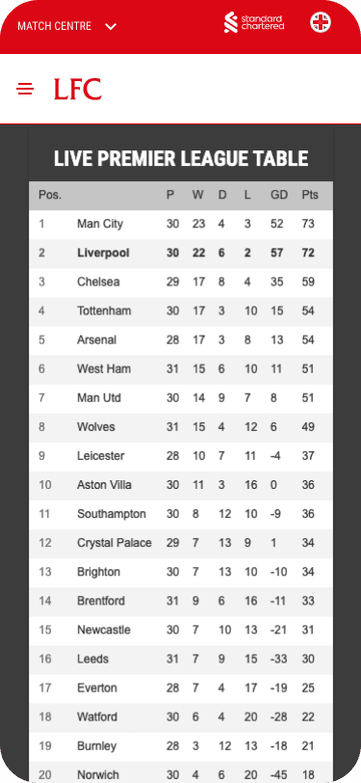Click the Pts column header
The height and width of the screenshot is (783, 361).
point(310,195)
